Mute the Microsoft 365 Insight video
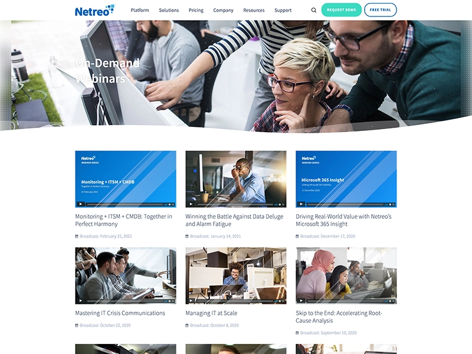472x354 pixels. click(386, 204)
